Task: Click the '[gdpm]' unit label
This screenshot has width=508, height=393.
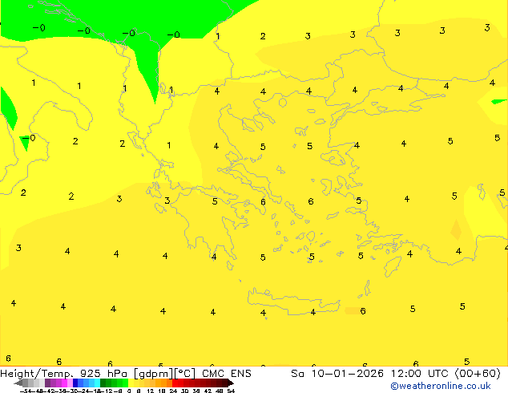Action: [x=154, y=374]
